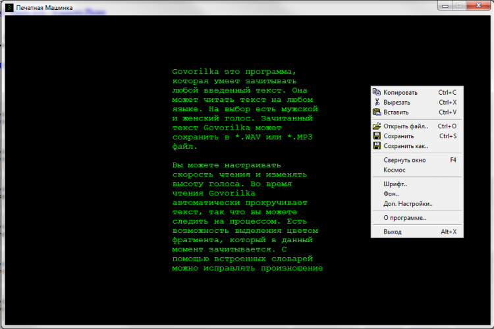Viewport: 494px width, 329px height.
Task: Click the line 'Вы можете настраивать'
Action: 226,165
